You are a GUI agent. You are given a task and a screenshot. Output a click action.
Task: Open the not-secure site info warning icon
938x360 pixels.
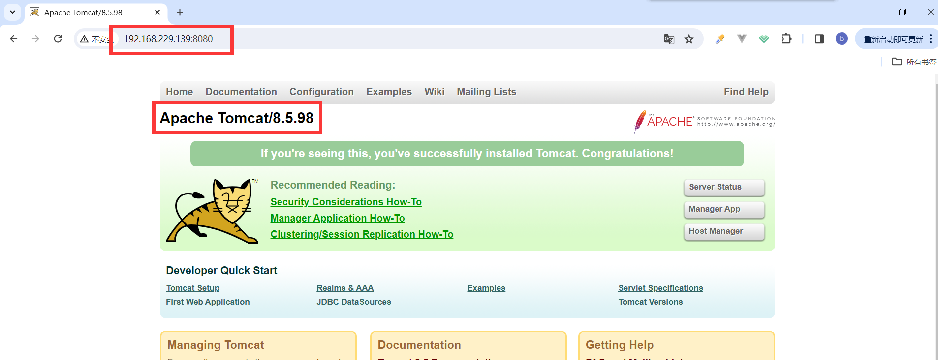tap(85, 39)
